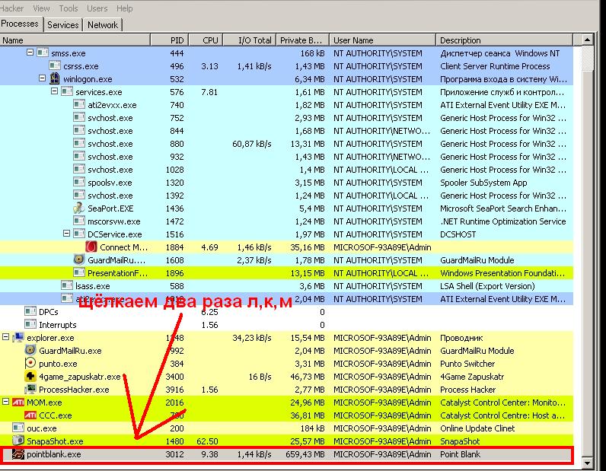
Task: Click "4Game Zapuskatr" description text
Action: (x=472, y=377)
